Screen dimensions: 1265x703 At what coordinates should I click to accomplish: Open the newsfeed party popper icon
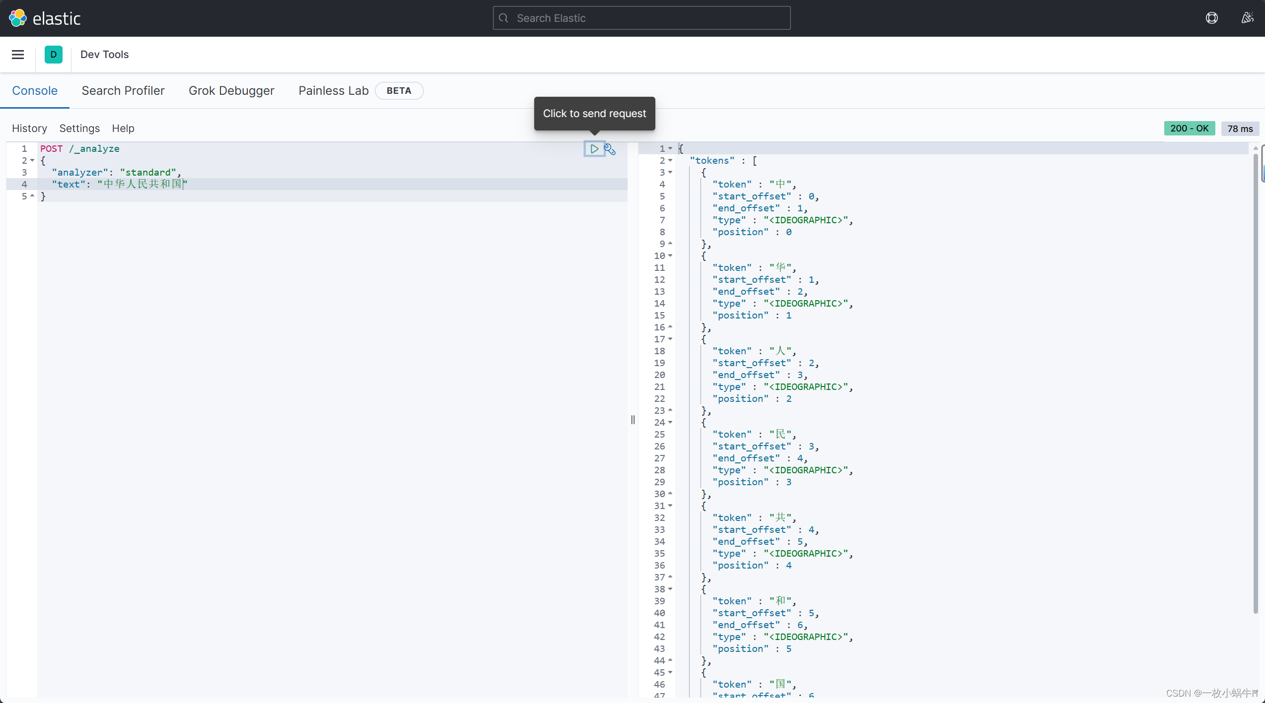[x=1248, y=18]
